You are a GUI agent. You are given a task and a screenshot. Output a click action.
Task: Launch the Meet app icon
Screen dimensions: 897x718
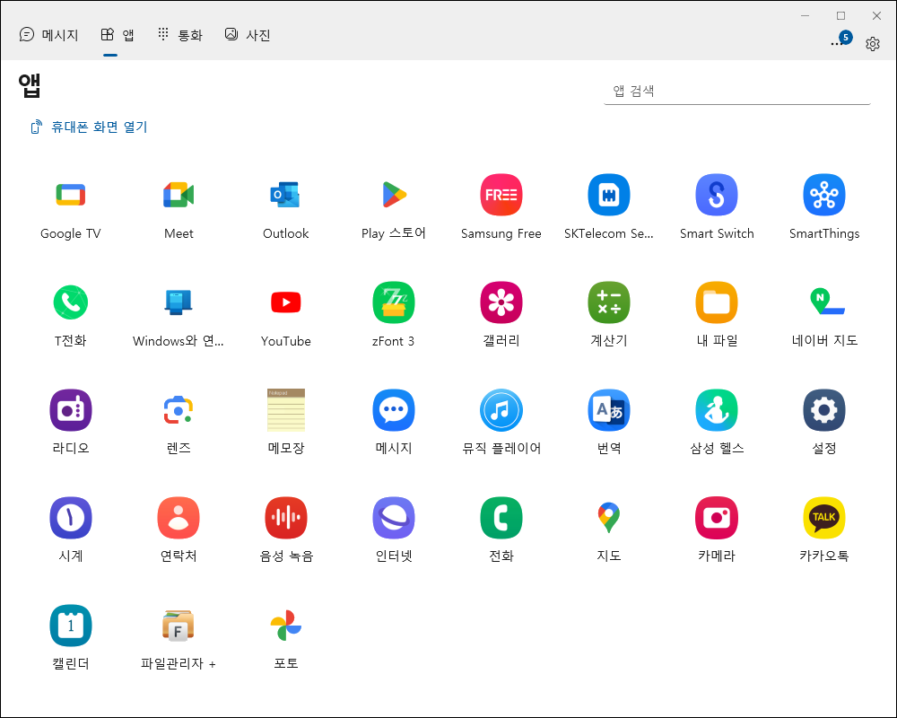tap(179, 196)
